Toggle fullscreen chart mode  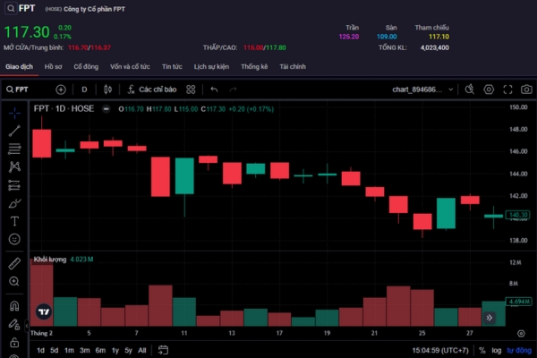[507, 89]
